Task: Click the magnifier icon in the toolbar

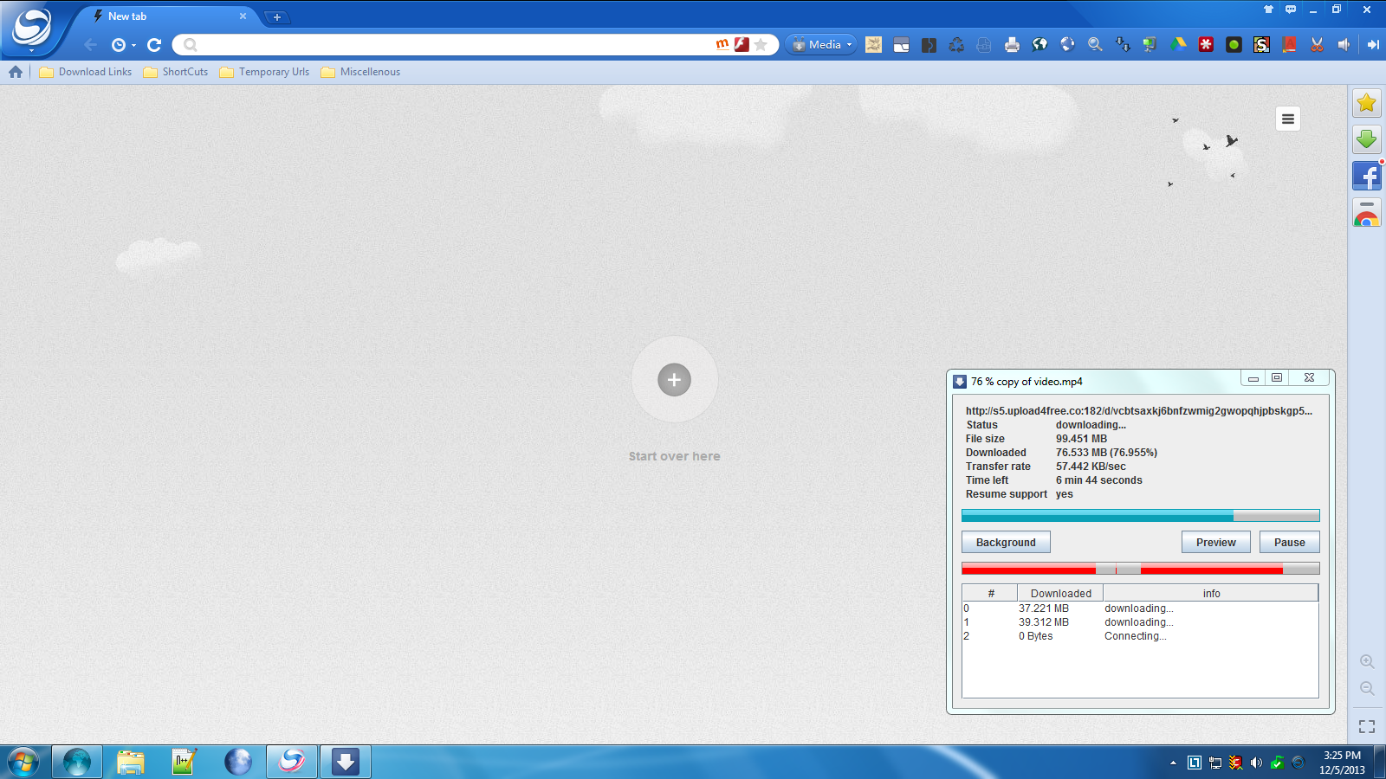Action: tap(1095, 45)
